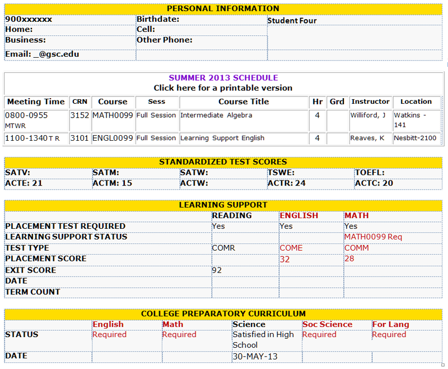Image resolution: width=448 pixels, height=369 pixels.
Task: Select CRN 3101 for the English course
Action: click(80, 138)
